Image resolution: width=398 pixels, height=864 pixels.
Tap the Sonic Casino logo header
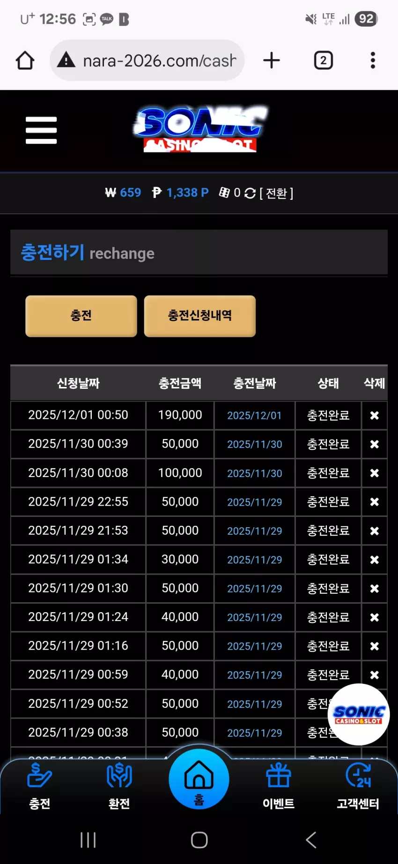(200, 129)
